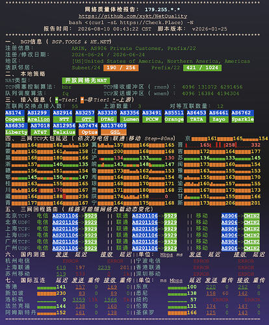The image size is (269, 325).
Task: Click the PCCW carrier label
Action: click(x=152, y=119)
